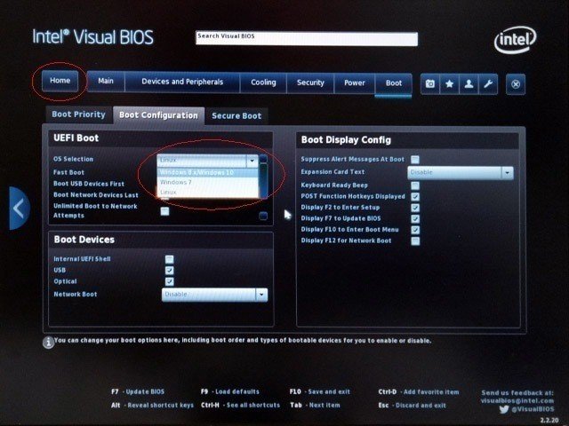
Task: Click the camera screenshot icon
Action: [430, 84]
